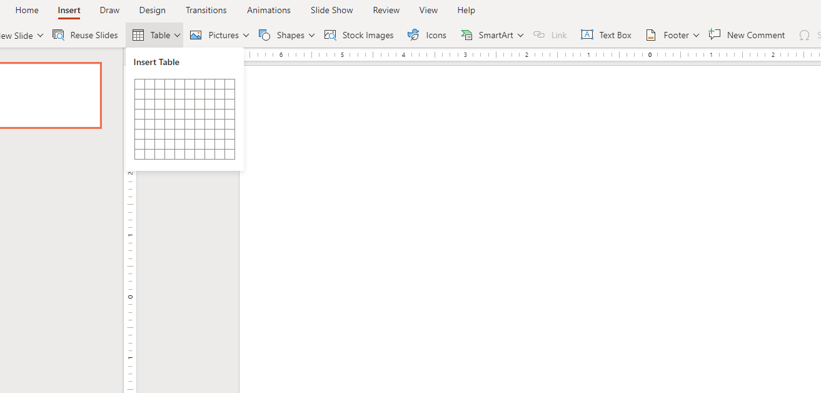821x393 pixels.
Task: Click the Reuse Slides icon
Action: pyautogui.click(x=59, y=35)
